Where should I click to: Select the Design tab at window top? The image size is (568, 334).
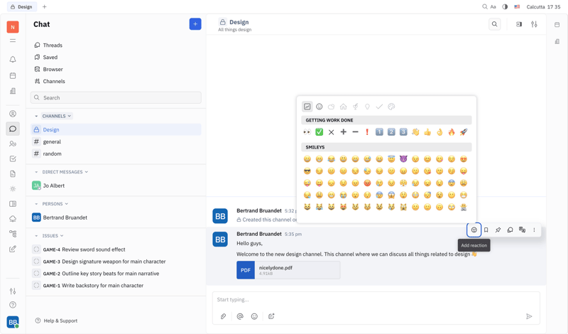pos(21,6)
